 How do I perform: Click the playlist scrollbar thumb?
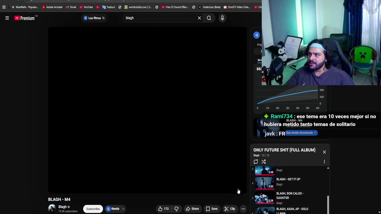[x=328, y=205]
